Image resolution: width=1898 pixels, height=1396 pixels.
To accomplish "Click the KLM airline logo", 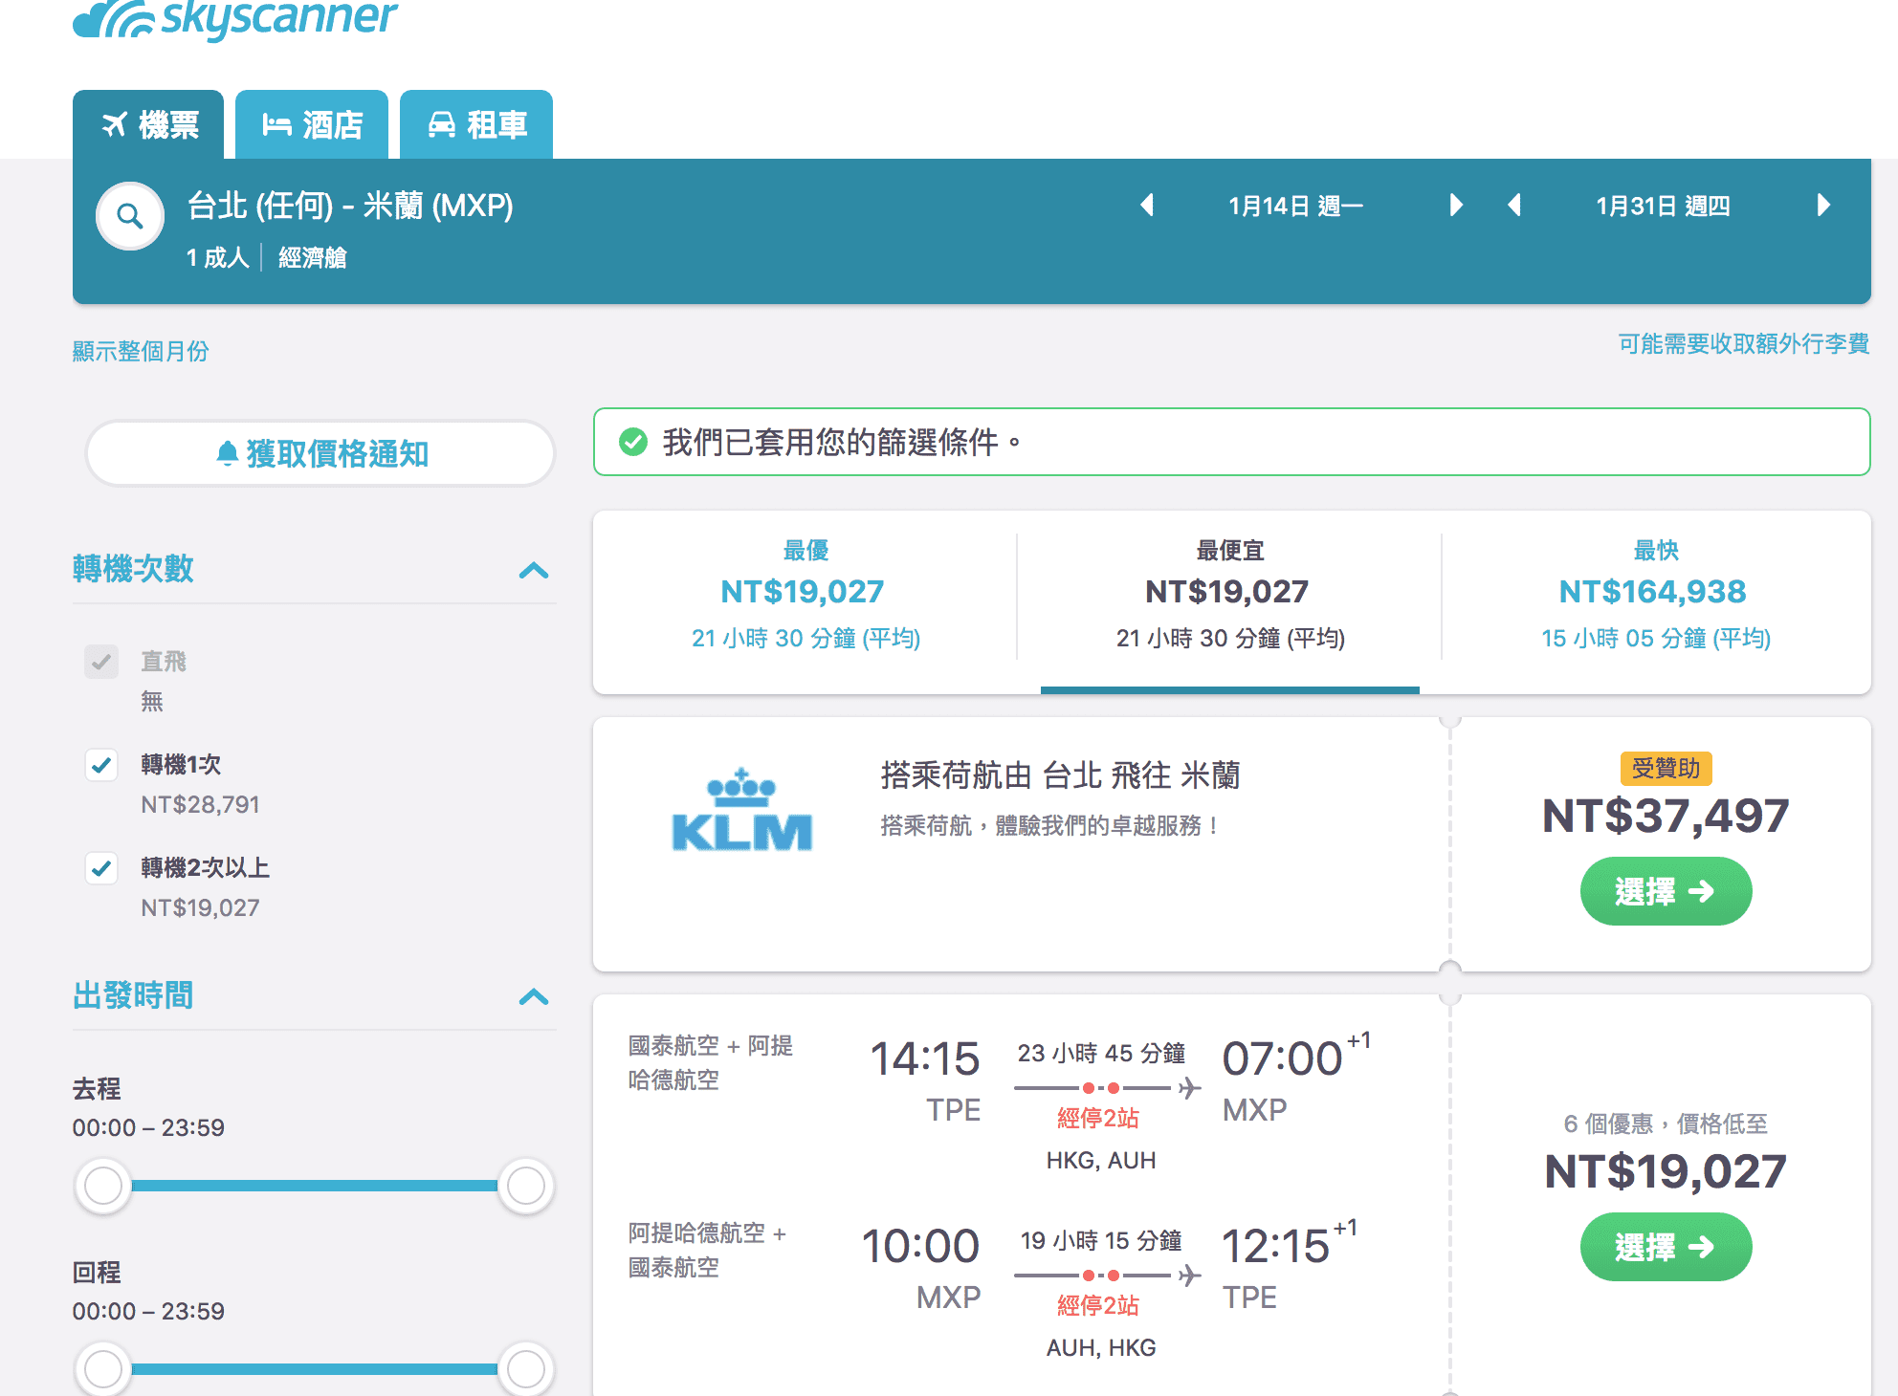I will click(x=742, y=809).
